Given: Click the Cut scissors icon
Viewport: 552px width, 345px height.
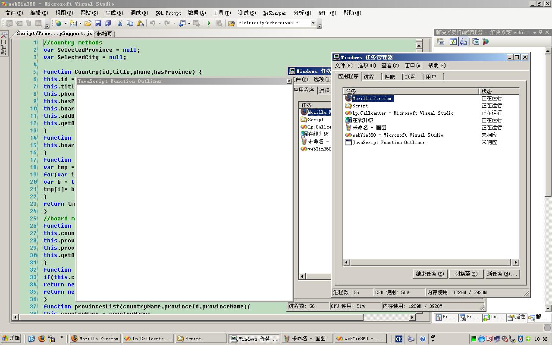Looking at the screenshot, I should click(120, 23).
